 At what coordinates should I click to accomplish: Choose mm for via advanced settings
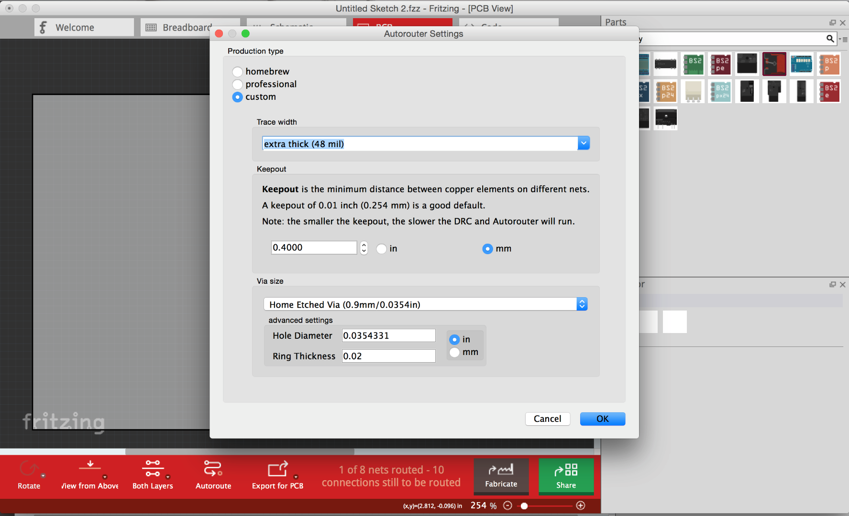(454, 352)
